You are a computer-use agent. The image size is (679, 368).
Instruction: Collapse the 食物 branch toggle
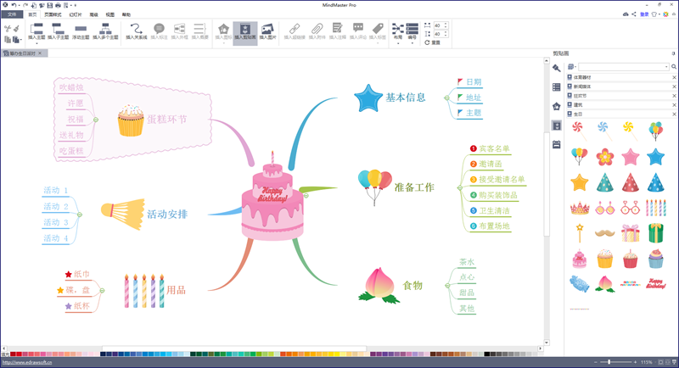446,286
